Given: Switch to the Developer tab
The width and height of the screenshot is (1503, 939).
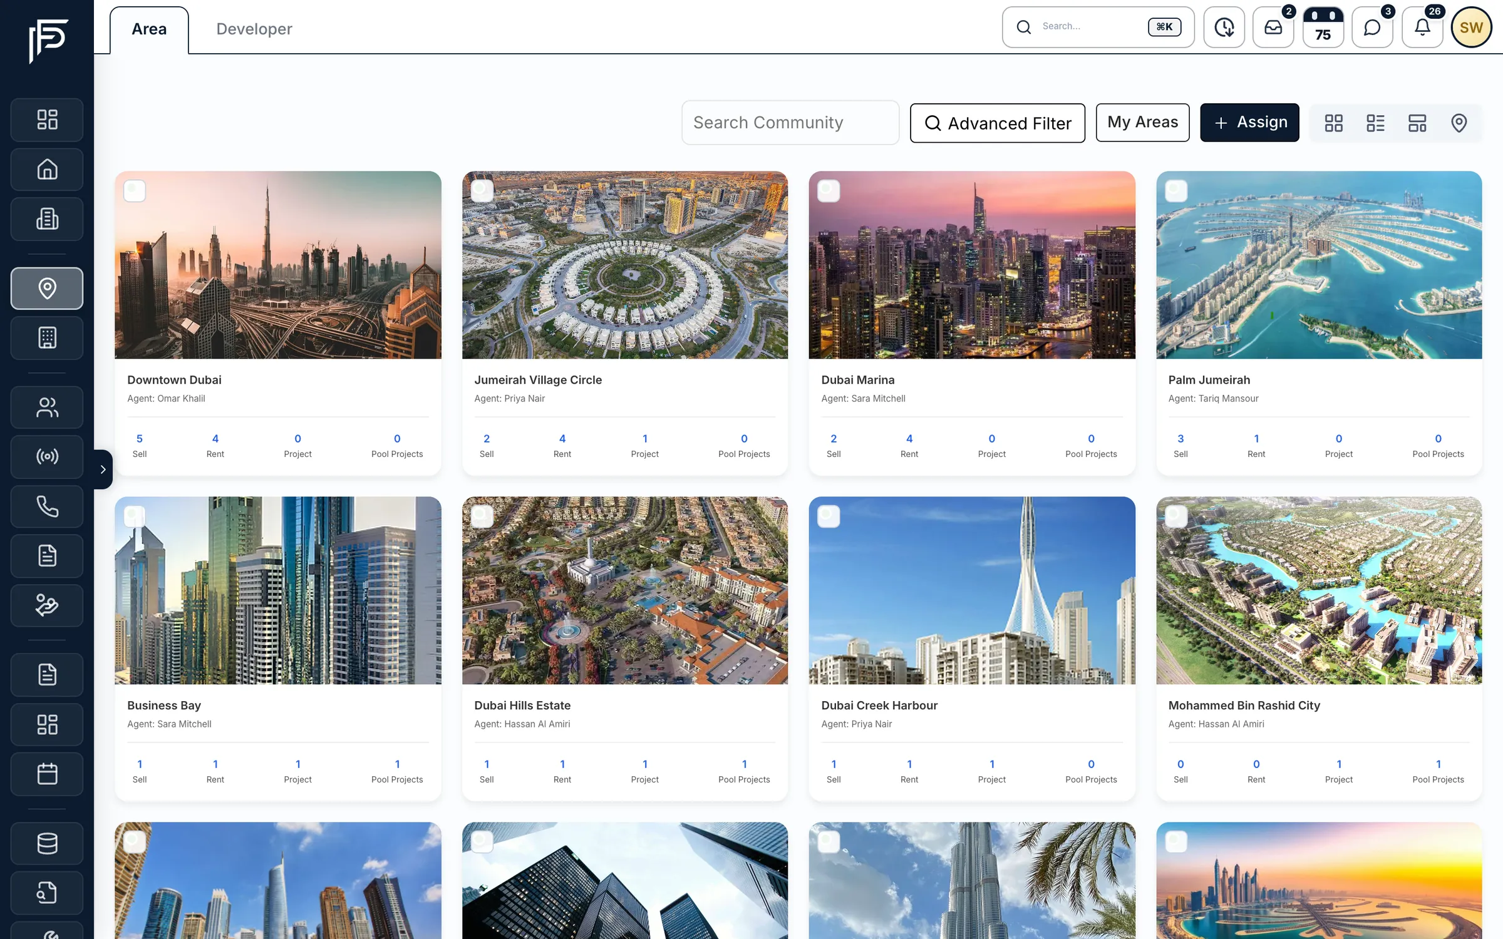Looking at the screenshot, I should pos(254,29).
